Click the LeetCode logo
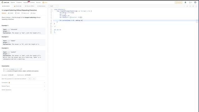Screen dimensions: 199x112 5,2
